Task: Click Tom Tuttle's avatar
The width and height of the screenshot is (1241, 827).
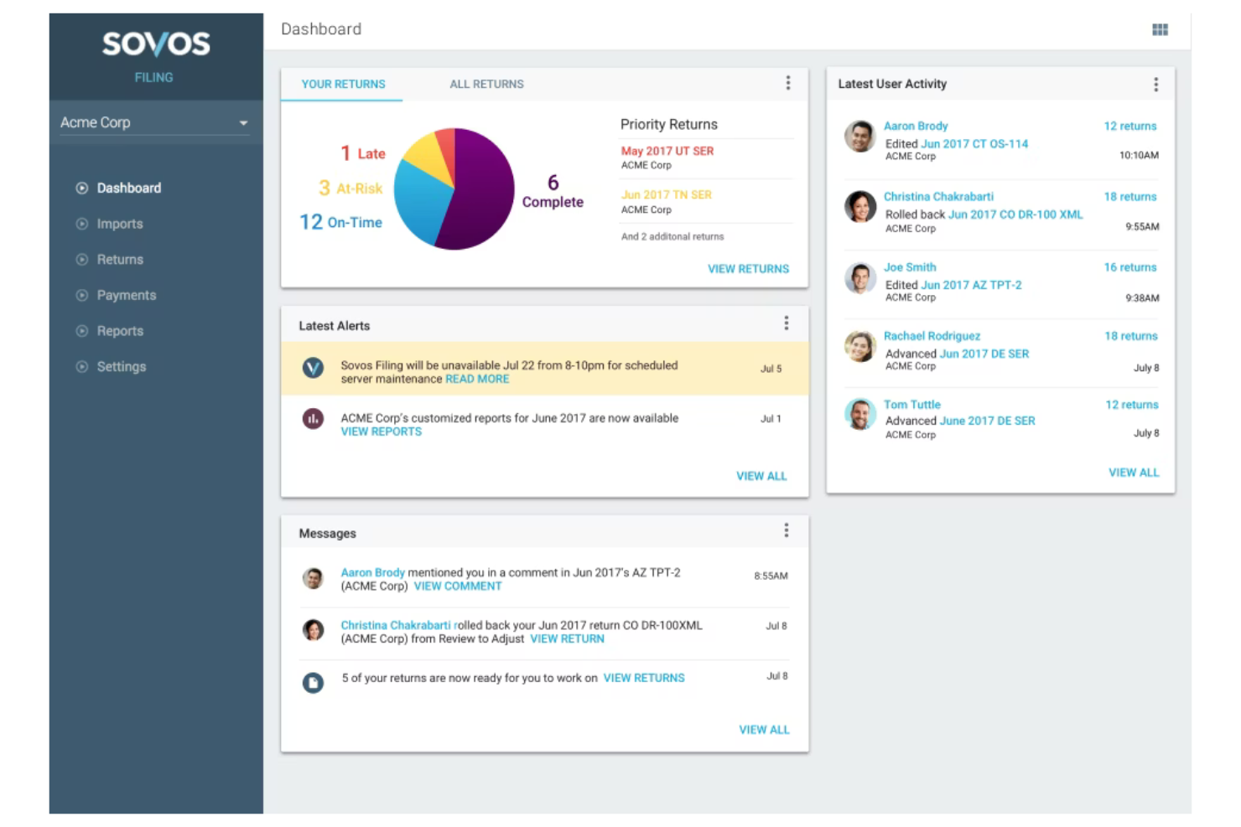Action: coord(859,414)
